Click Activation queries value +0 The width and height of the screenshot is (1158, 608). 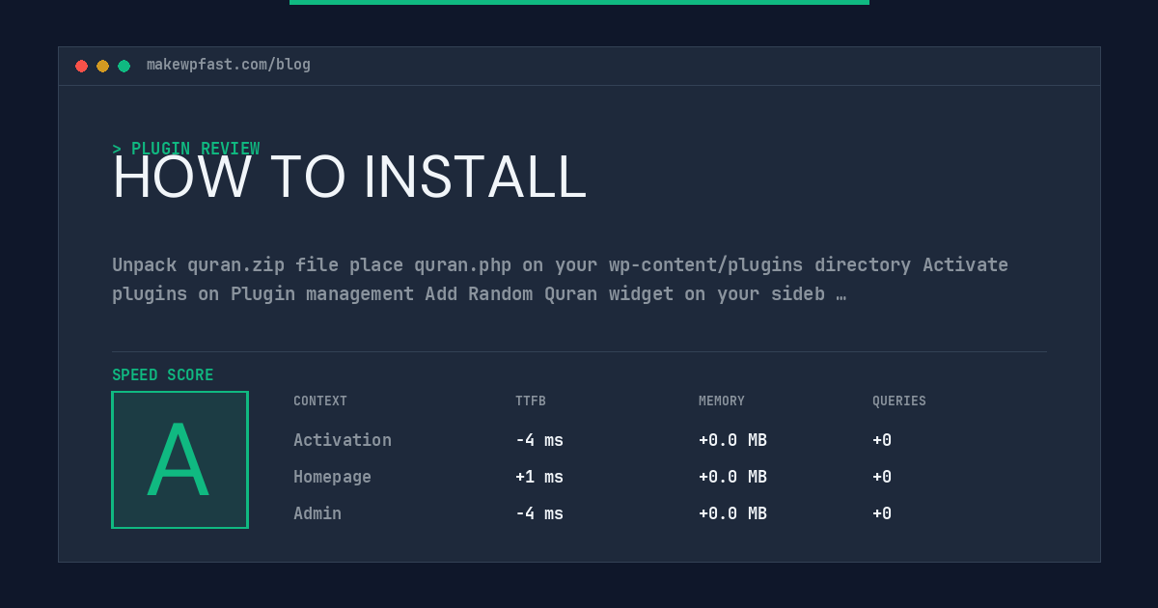click(882, 440)
